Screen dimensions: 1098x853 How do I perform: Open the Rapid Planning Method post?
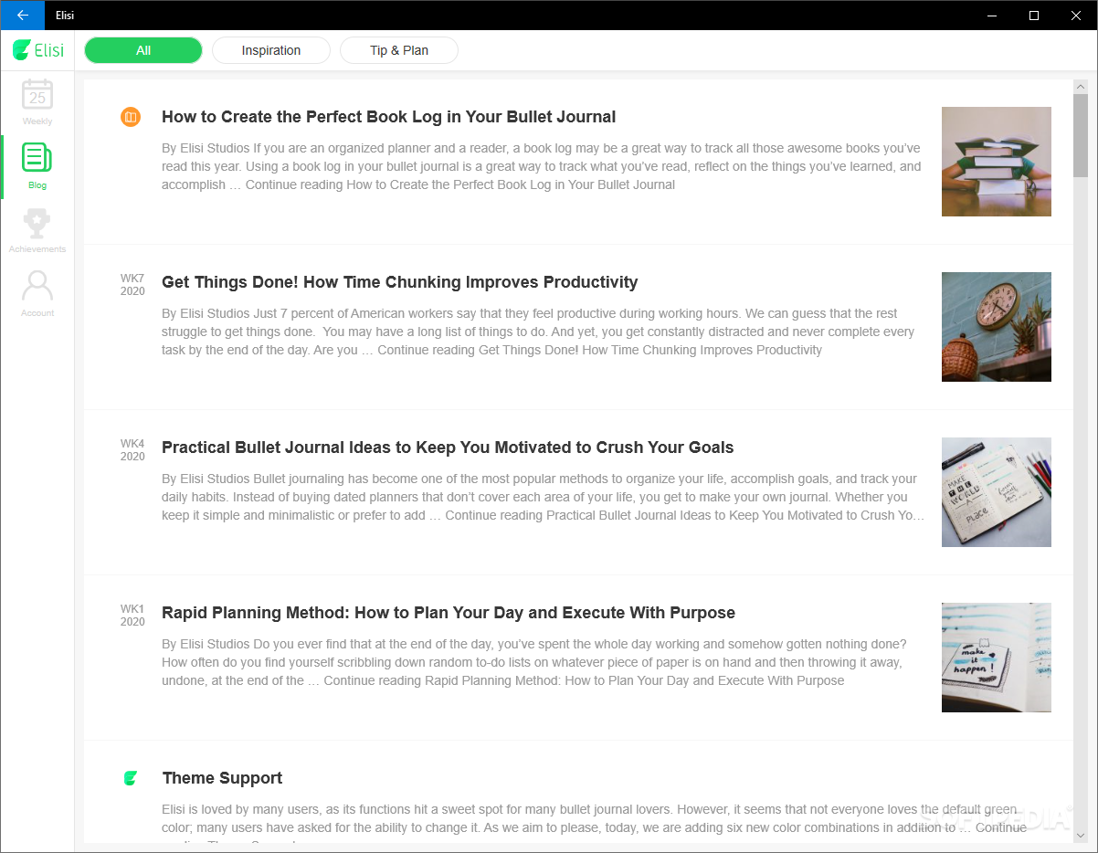pos(449,613)
